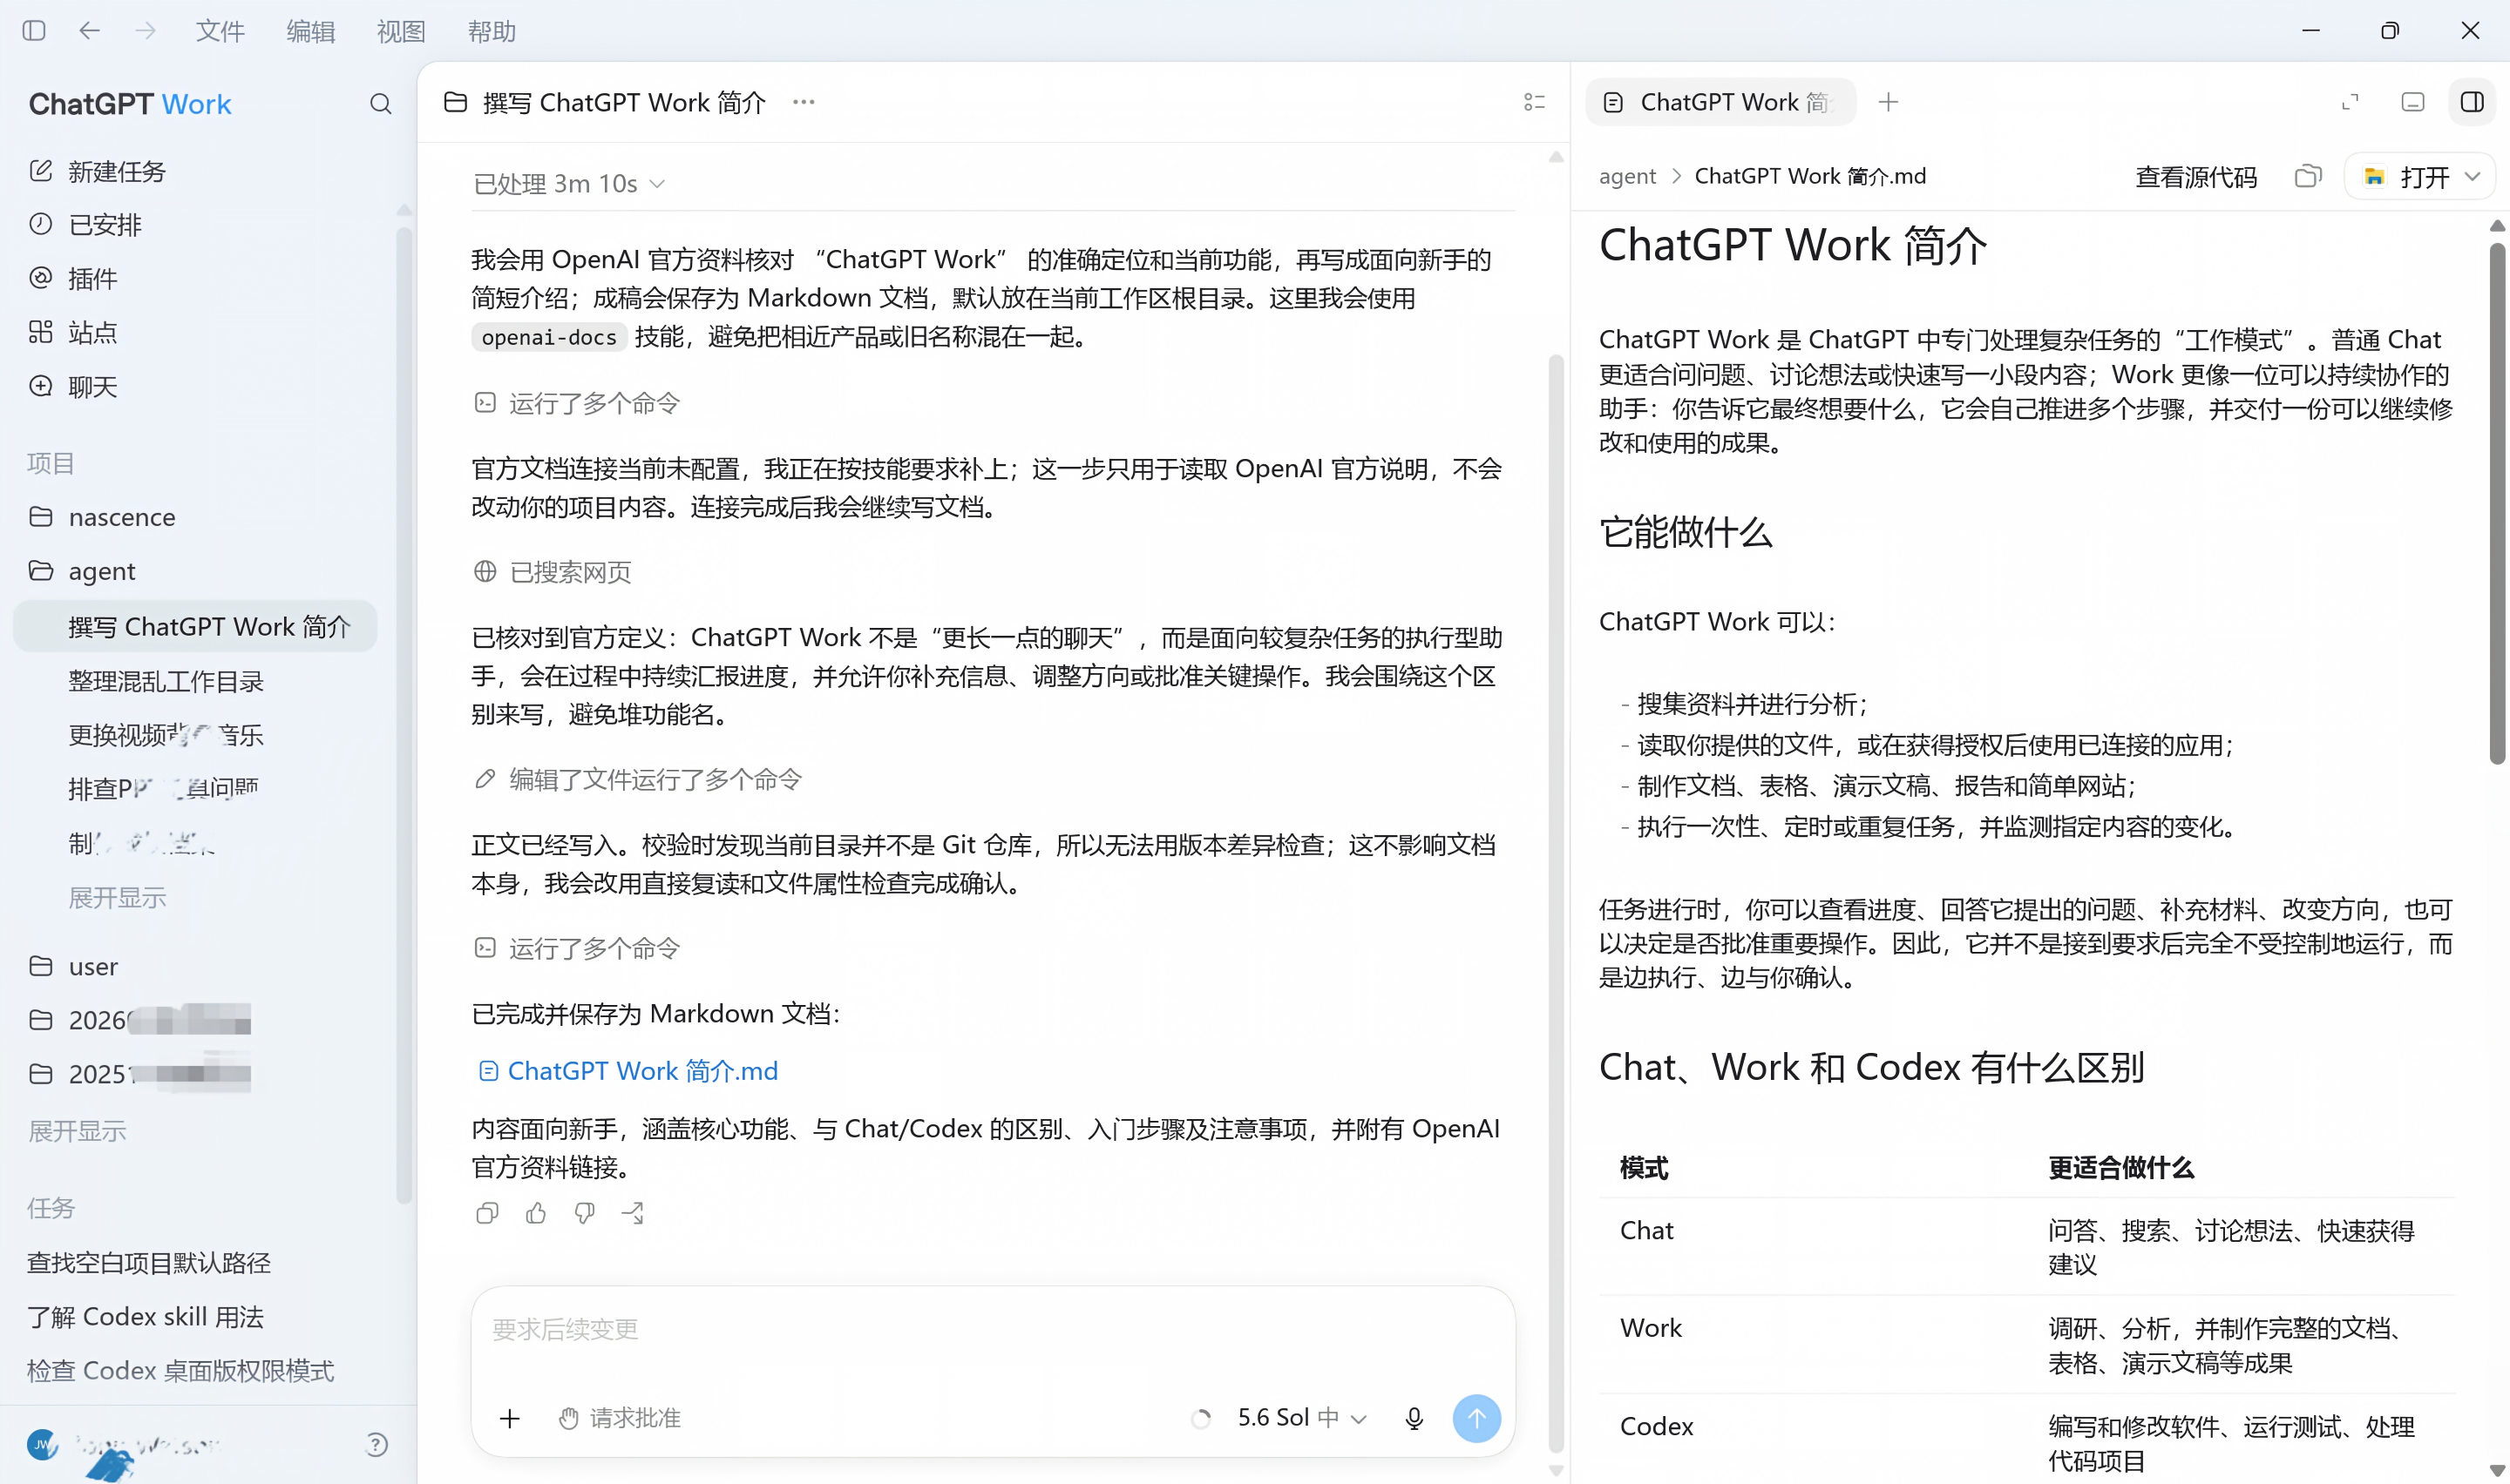The height and width of the screenshot is (1484, 2510).
Task: Click the share arrow icon under response
Action: (632, 1213)
